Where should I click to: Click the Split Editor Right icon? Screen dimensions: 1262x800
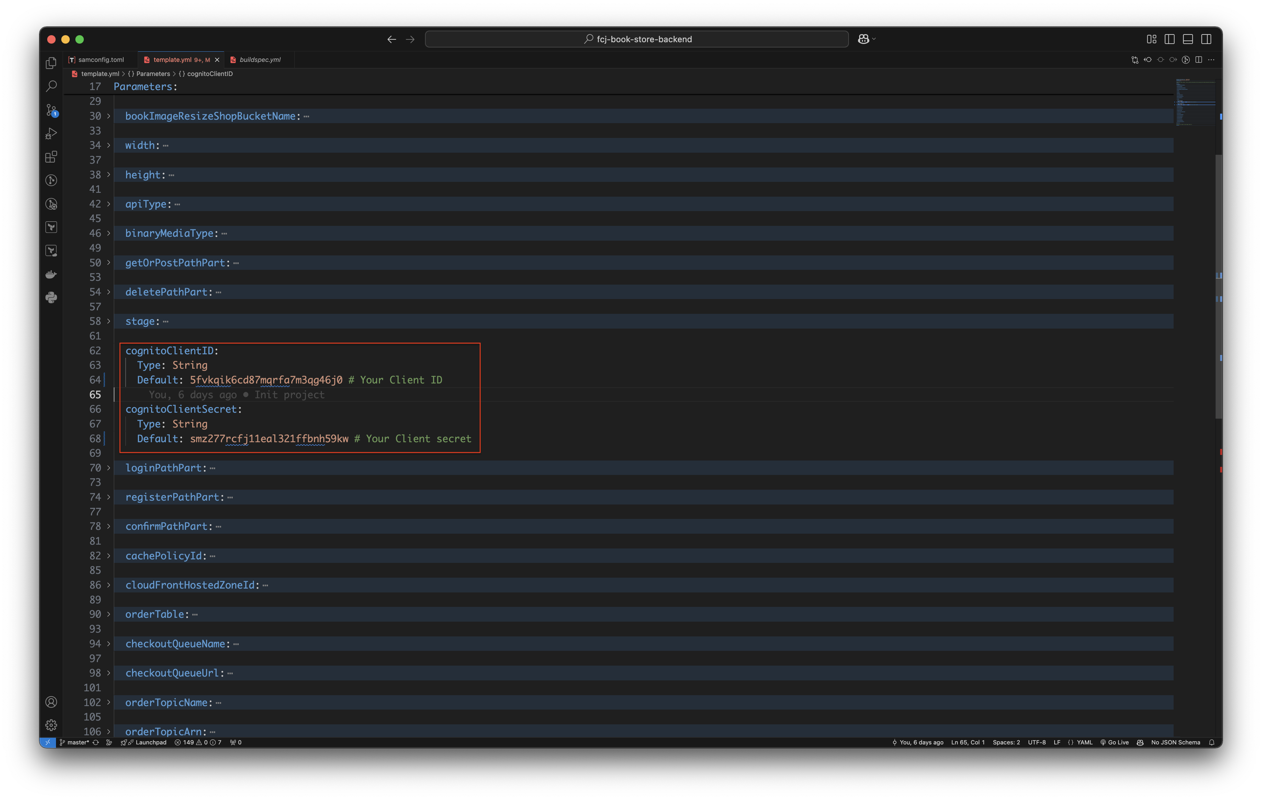pos(1199,60)
